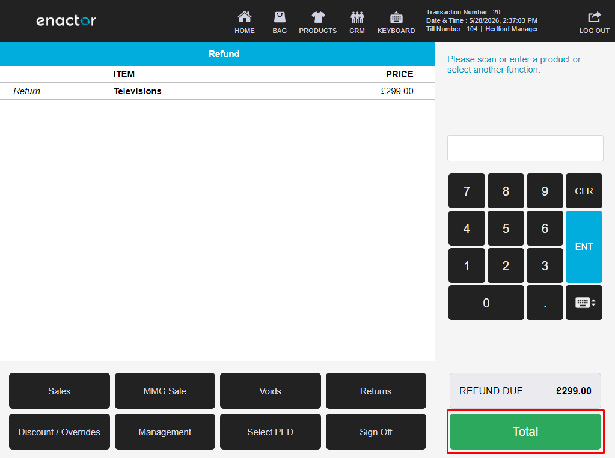This screenshot has height=458, width=615.
Task: Confirm entry with ENT key
Action: (x=584, y=247)
